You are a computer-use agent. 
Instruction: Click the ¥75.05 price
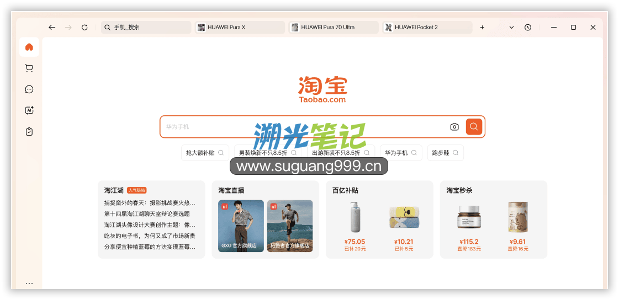click(x=355, y=242)
